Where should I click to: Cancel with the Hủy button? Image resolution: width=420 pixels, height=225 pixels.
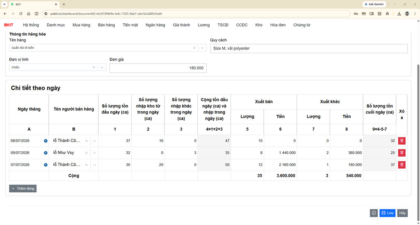(x=402, y=213)
